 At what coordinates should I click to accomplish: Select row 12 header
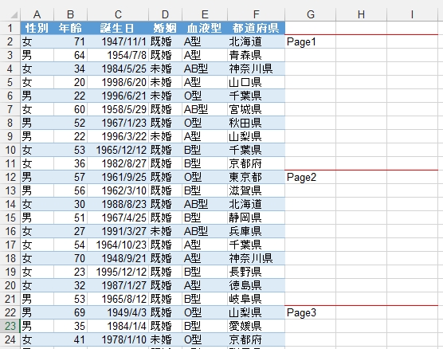[10, 177]
